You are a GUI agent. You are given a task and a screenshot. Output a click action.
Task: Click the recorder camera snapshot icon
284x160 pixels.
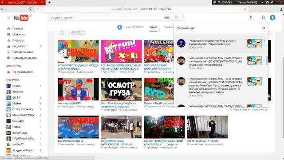point(267,2)
